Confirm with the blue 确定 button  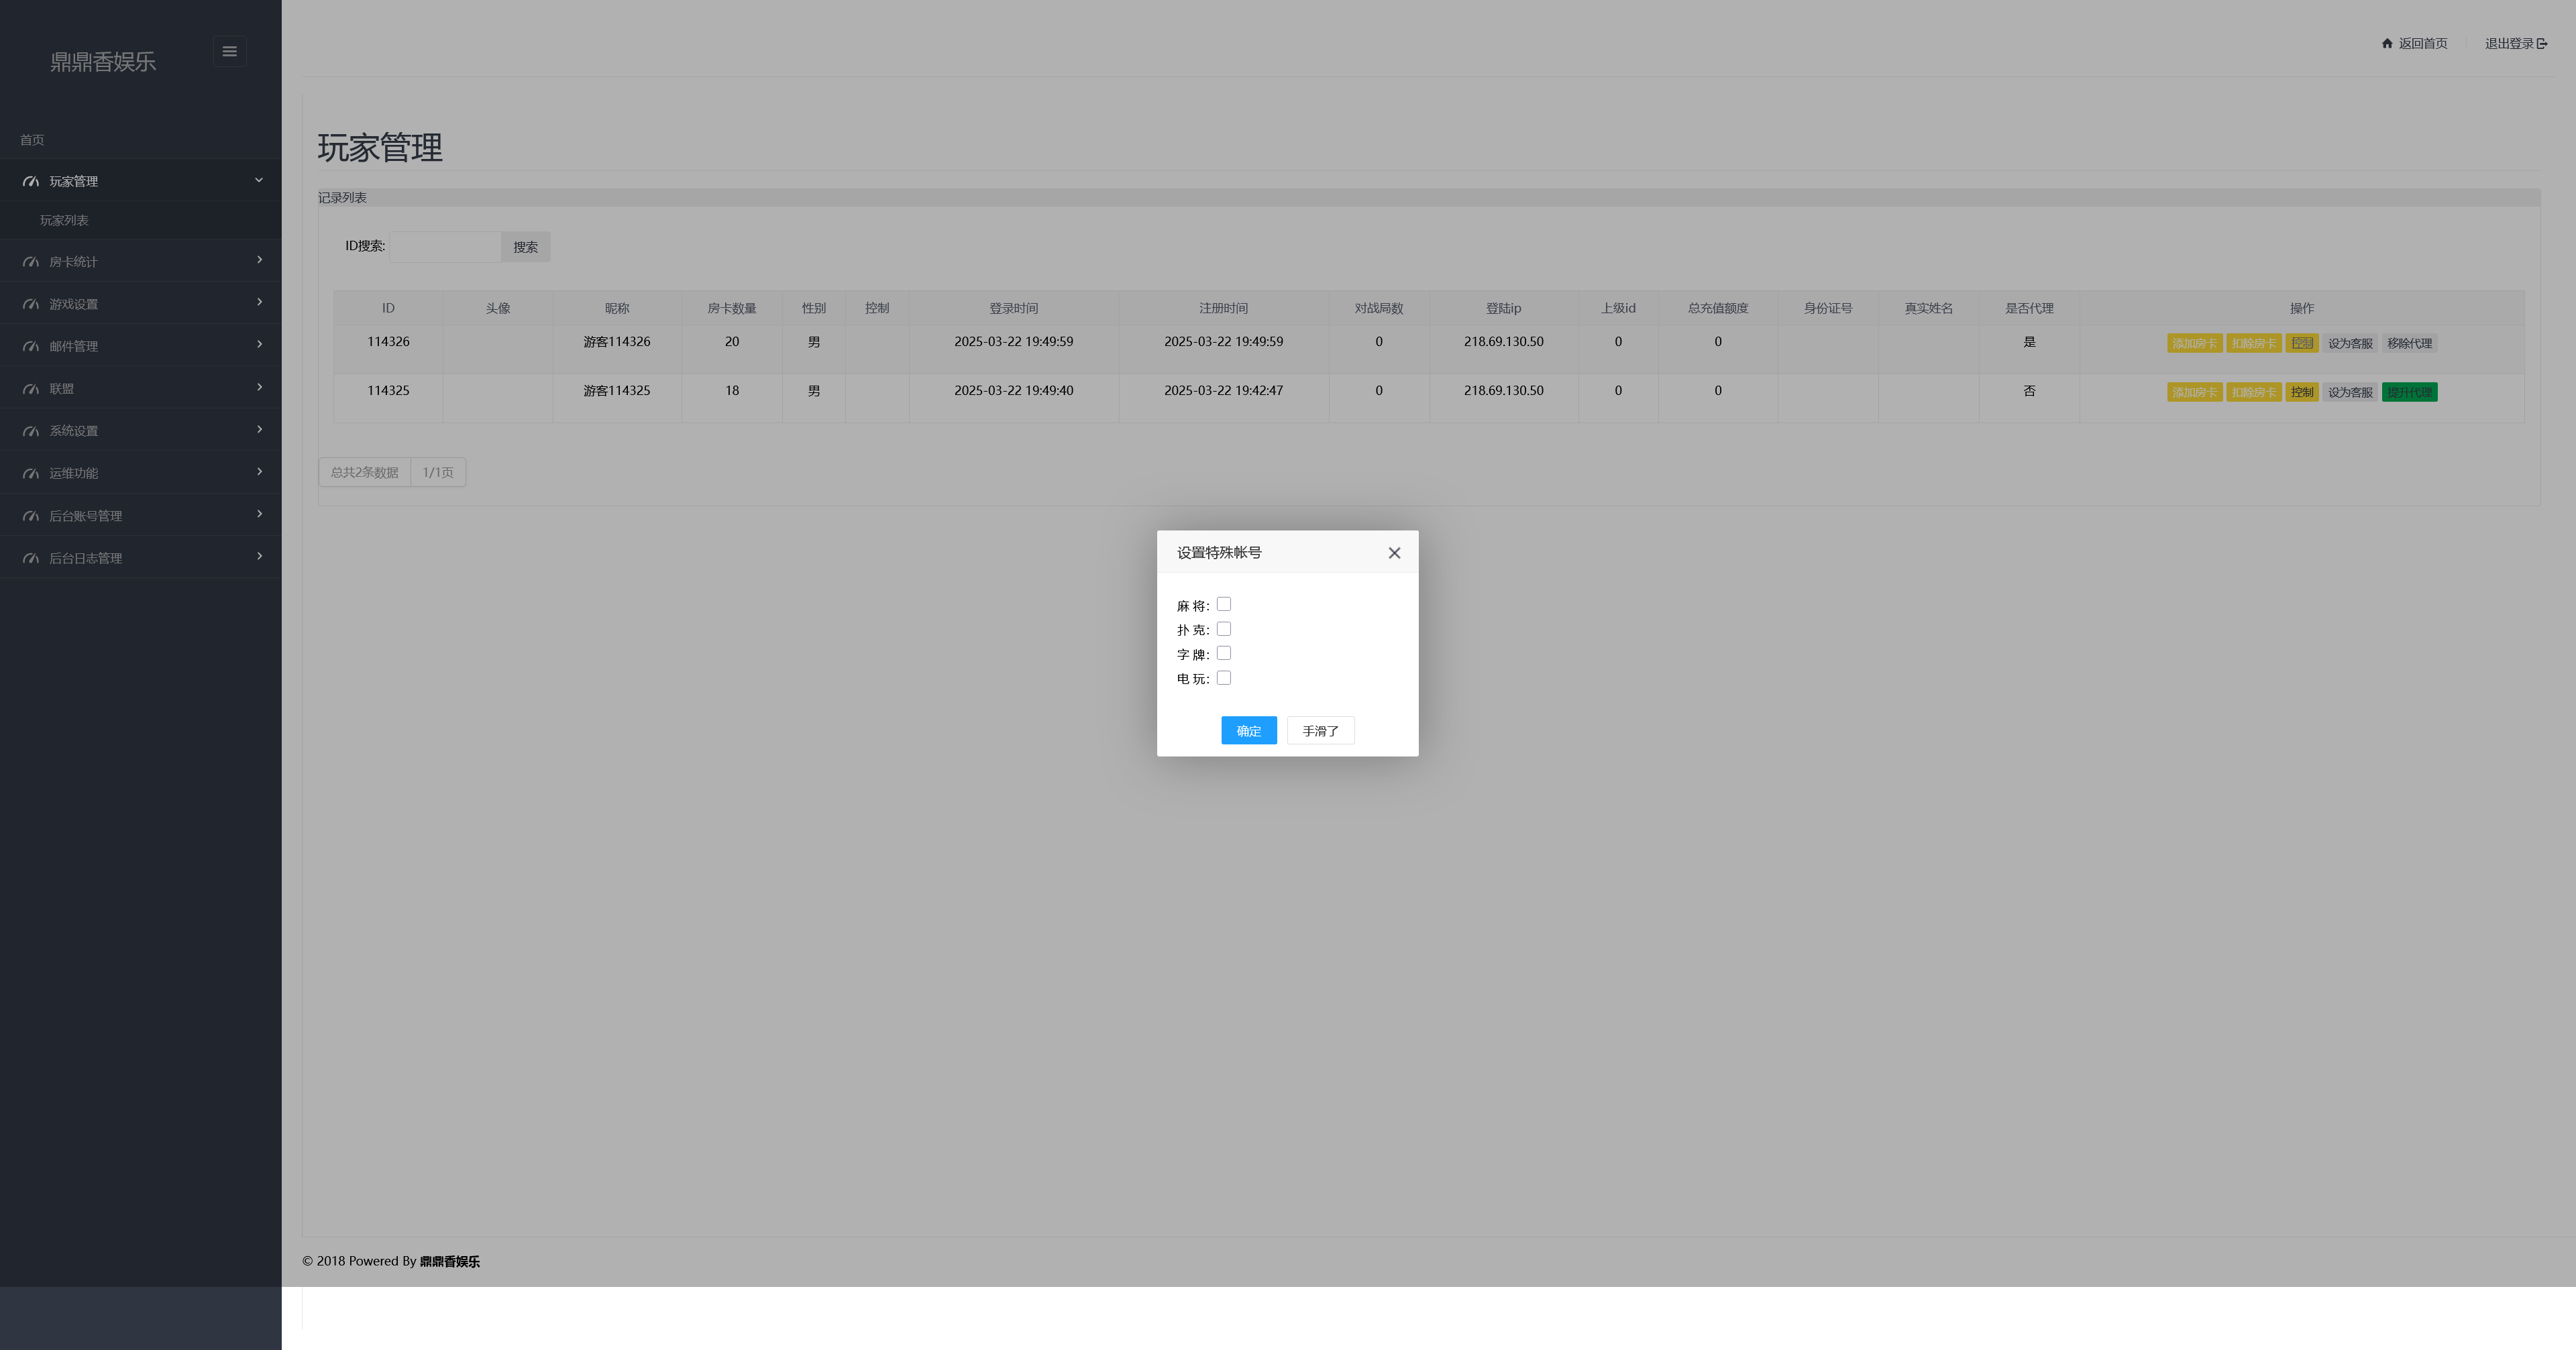(x=1248, y=731)
